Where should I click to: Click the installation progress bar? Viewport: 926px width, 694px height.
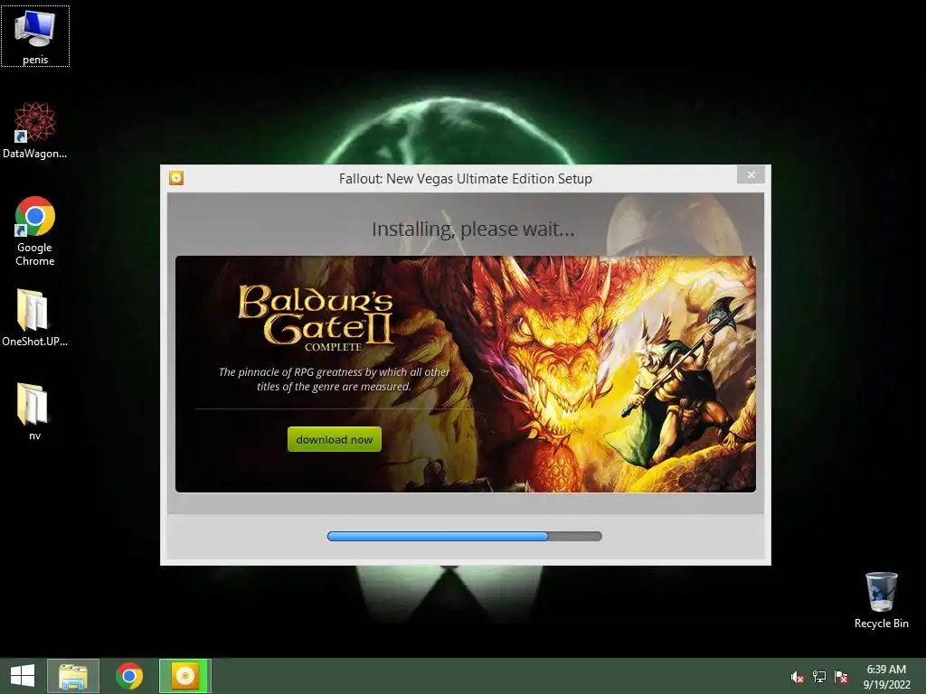click(464, 536)
